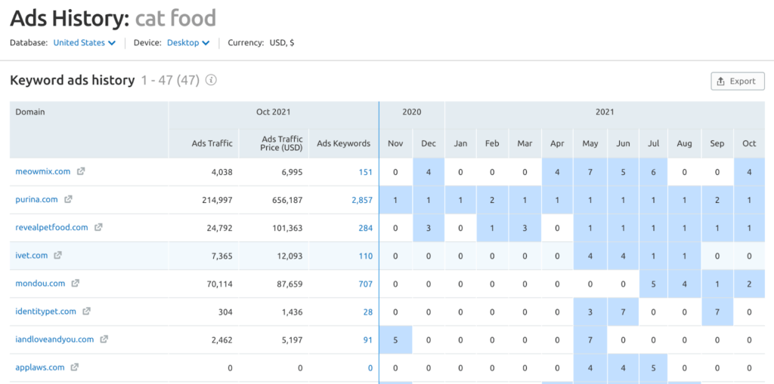Click the info icon beside Keyword ads history
The image size is (774, 384).
click(x=212, y=80)
